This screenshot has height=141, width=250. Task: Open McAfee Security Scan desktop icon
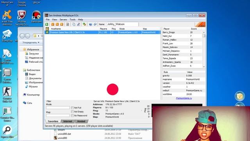[x=21, y=18]
